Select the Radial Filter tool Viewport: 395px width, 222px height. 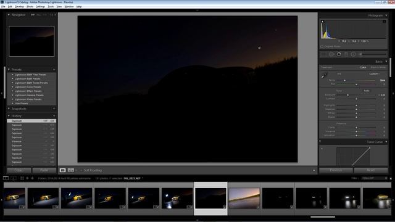[x=353, y=54]
